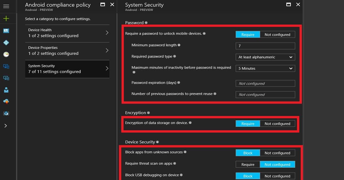Screen dimensions: 344x180
Task: Set unknown sources apps to Not configured
Action: point(277,153)
